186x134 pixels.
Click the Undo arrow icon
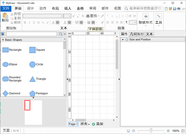click(x=184, y=9)
